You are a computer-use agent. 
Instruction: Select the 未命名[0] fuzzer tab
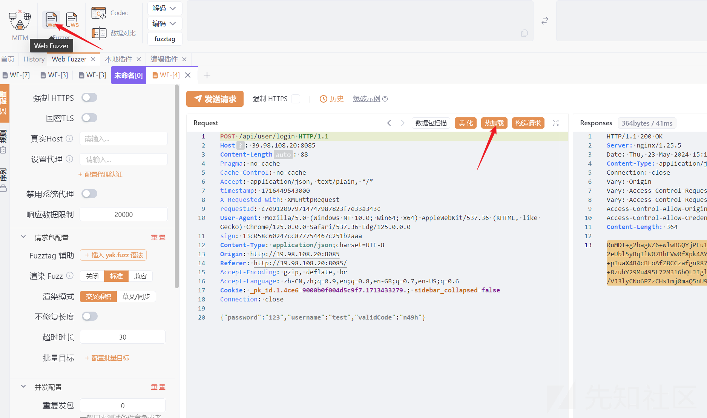[128, 75]
